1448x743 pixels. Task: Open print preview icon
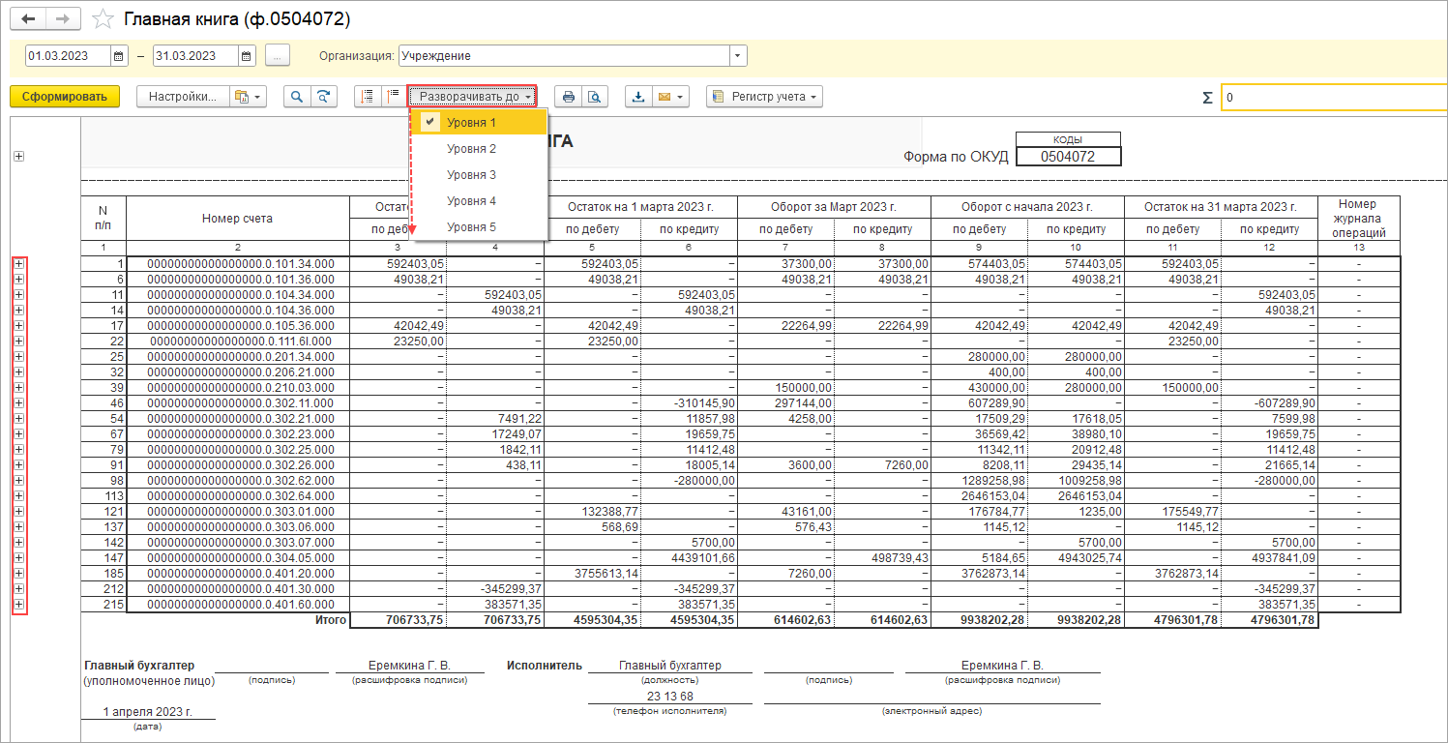click(x=595, y=97)
